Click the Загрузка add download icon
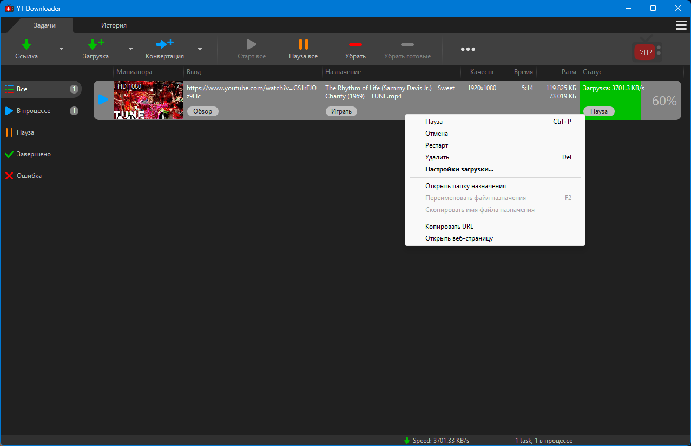The image size is (691, 446). (96, 44)
